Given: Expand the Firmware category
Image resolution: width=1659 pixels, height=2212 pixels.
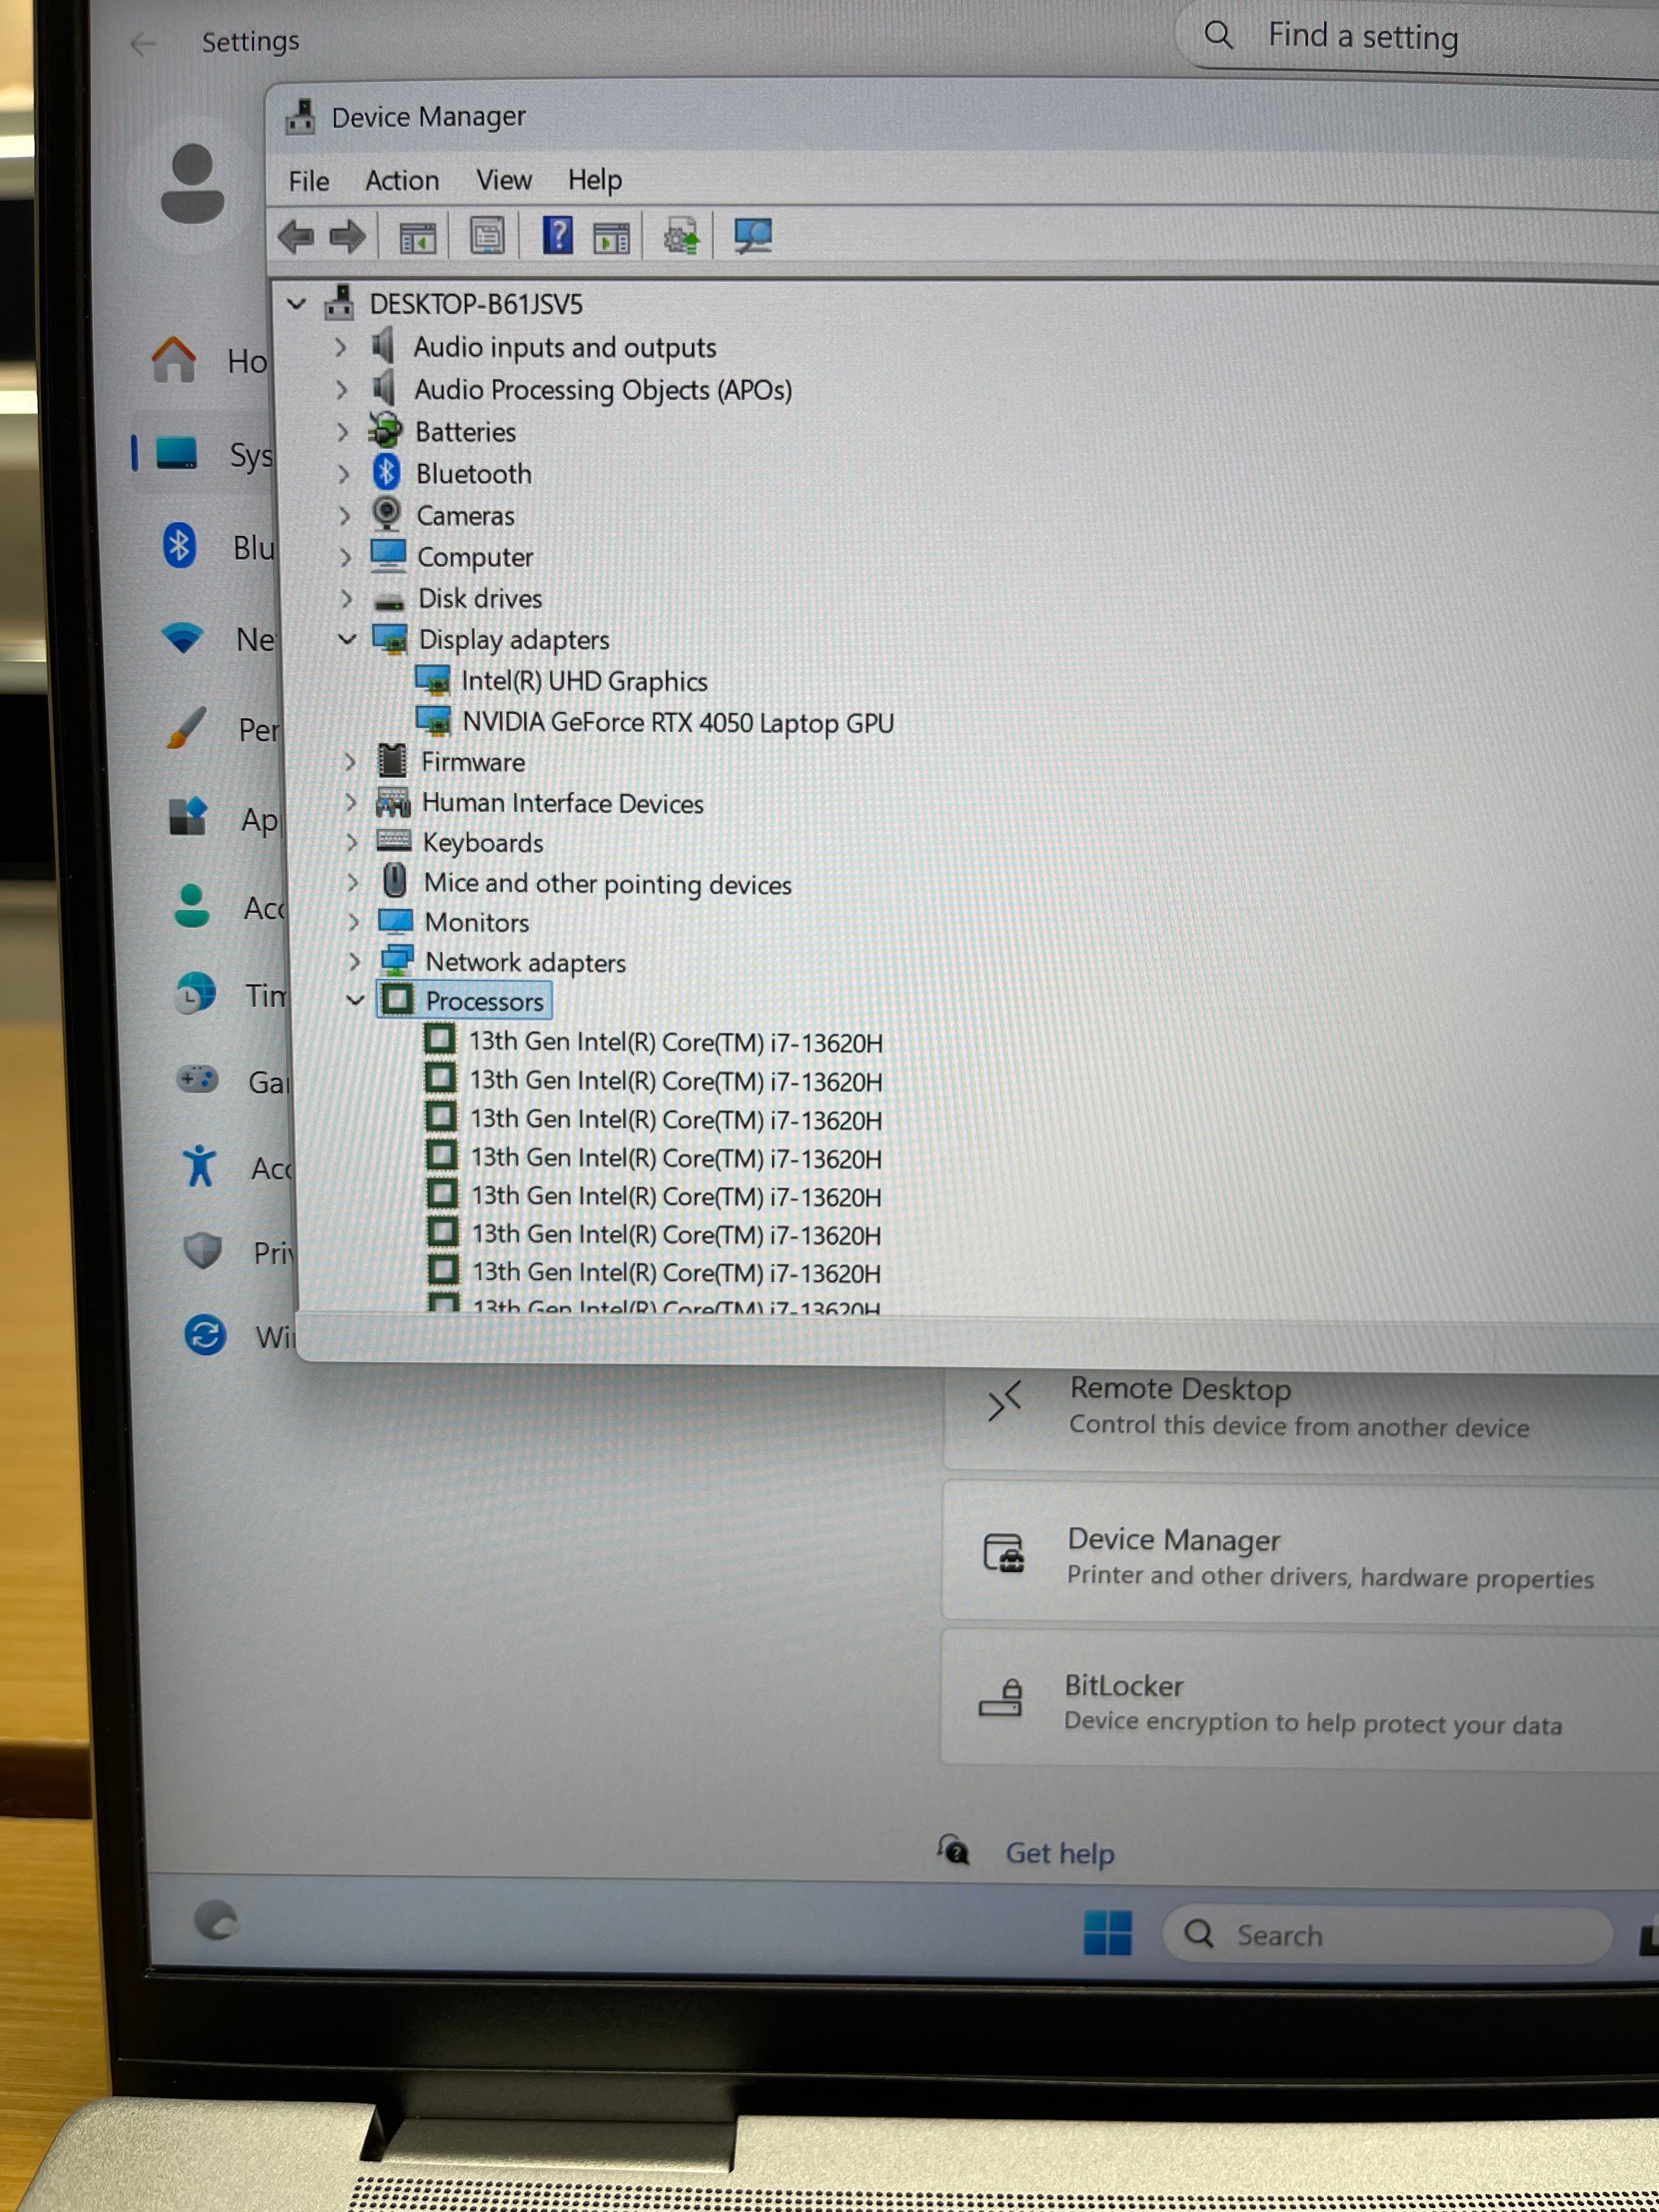Looking at the screenshot, I should pos(349,762).
